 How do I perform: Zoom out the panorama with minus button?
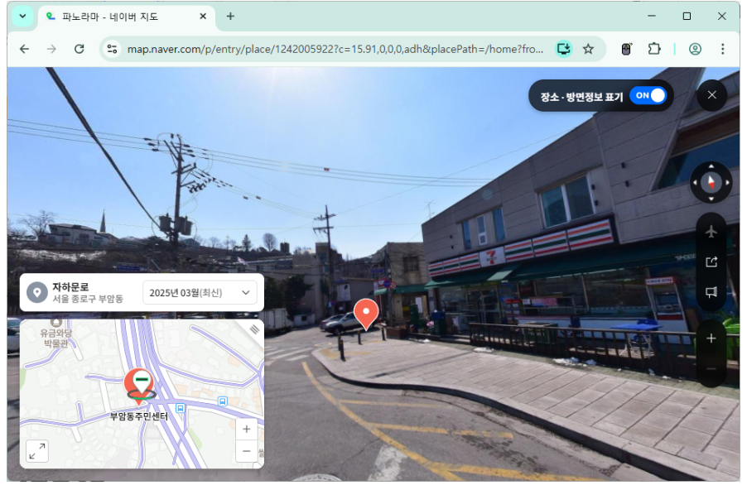711,368
